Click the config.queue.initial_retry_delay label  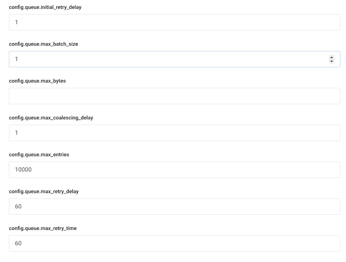[x=45, y=7]
